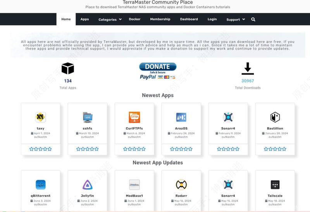Open the Tailscale app icon
Image resolution: width=310 pixels, height=212 pixels.
(275, 185)
